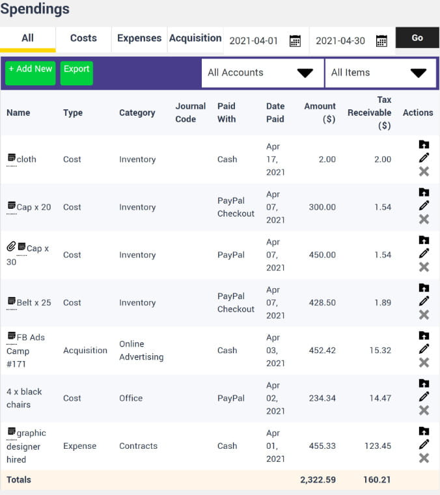Click upload folder icon for Belt x 25
Screen dimensions: 440x495
[424, 288]
